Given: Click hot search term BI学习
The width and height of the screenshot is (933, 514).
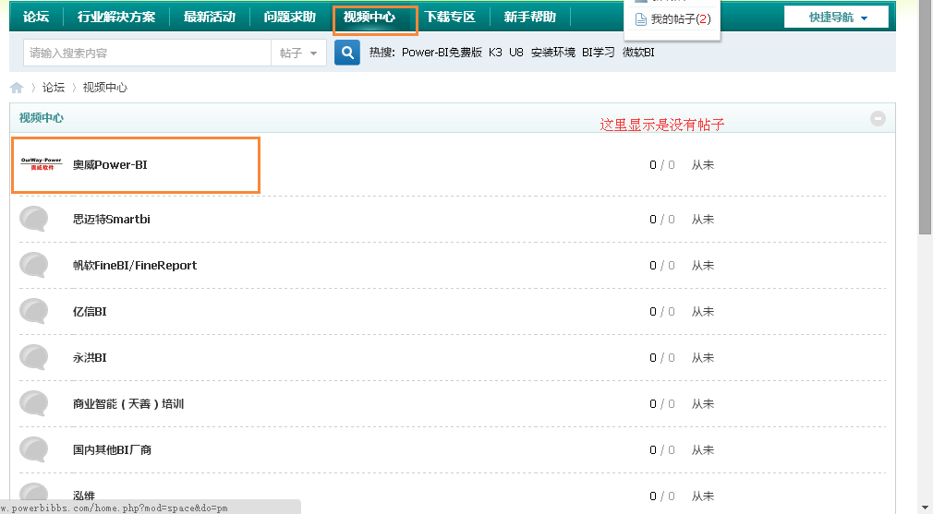Looking at the screenshot, I should pyautogui.click(x=598, y=53).
